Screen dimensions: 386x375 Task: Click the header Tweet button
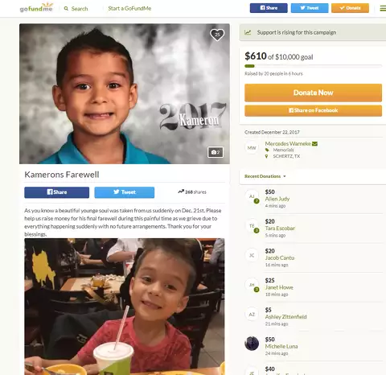[x=310, y=8]
